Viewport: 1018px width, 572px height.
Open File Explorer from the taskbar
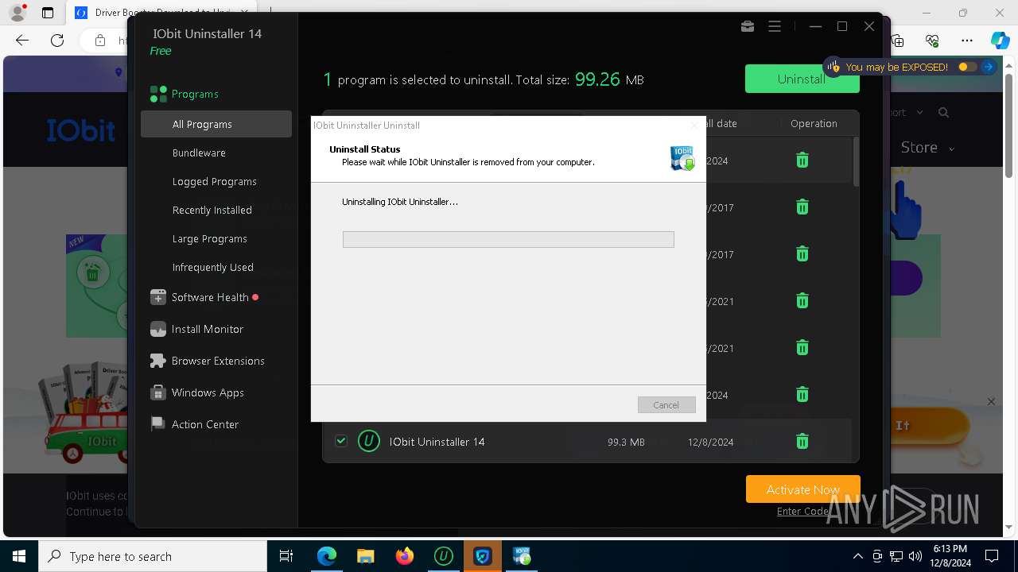coord(366,556)
